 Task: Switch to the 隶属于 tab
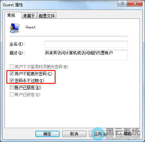(29, 16)
